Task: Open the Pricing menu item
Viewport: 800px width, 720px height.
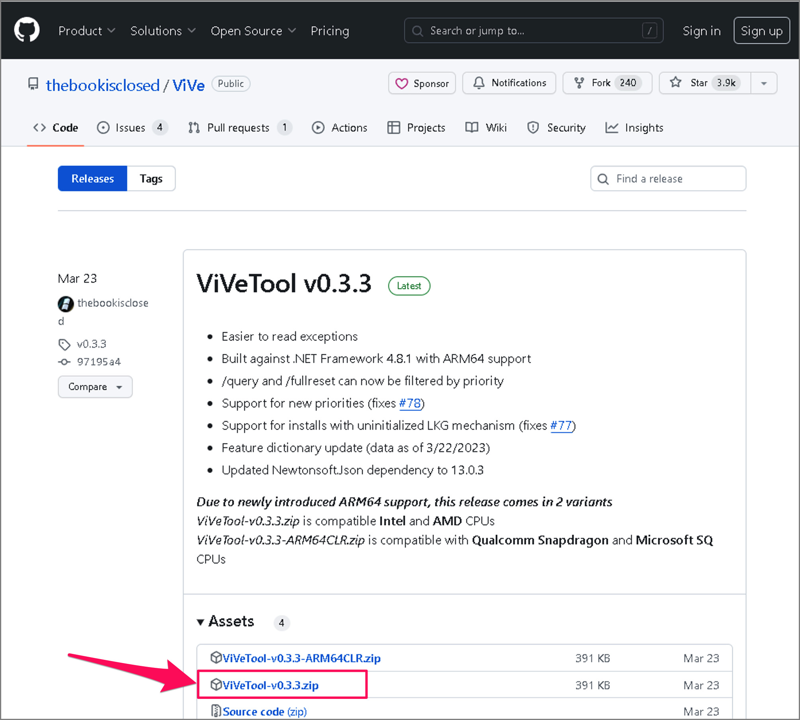Action: pyautogui.click(x=330, y=31)
